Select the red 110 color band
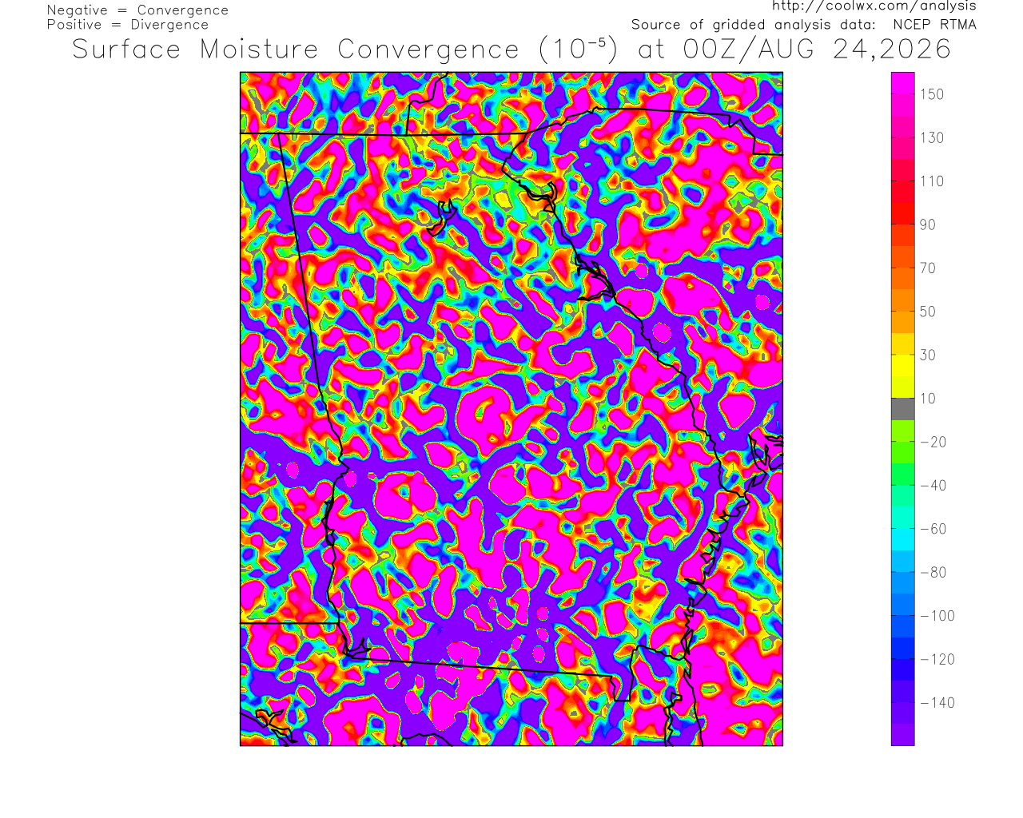1023x818 pixels. (903, 181)
